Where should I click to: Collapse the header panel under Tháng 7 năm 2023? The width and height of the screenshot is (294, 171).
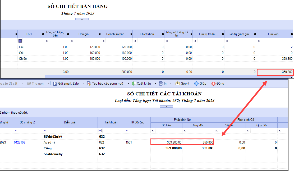pos(82,19)
